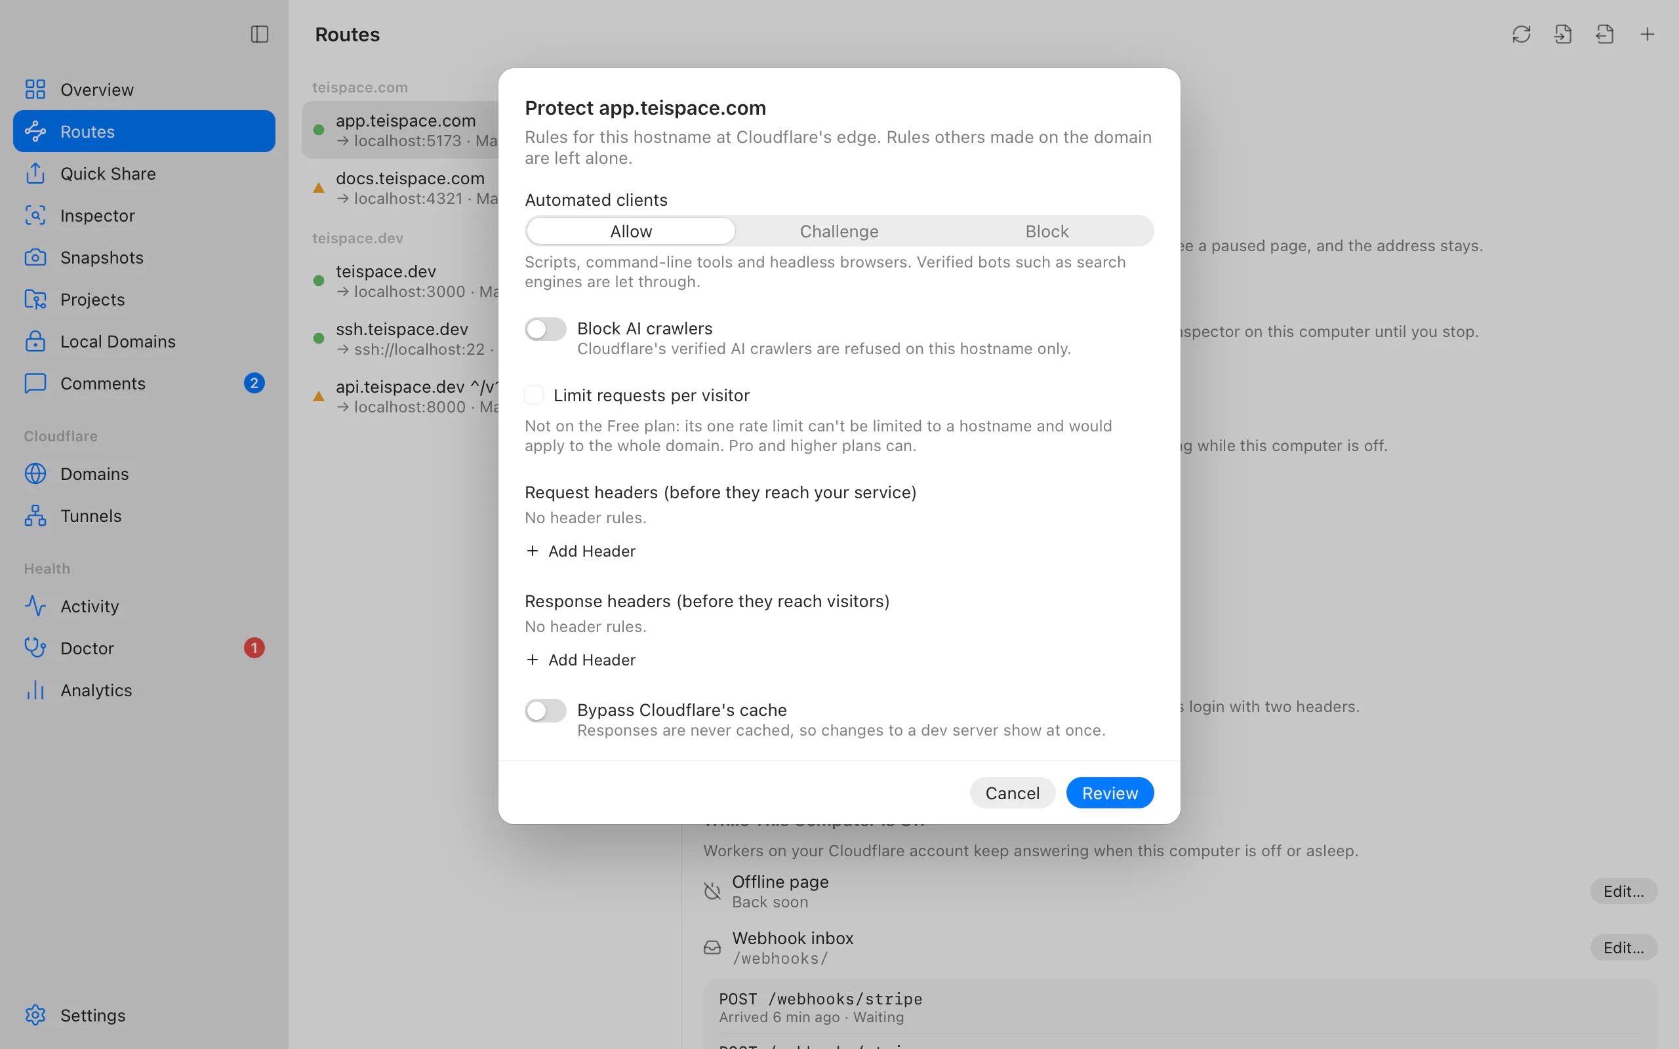This screenshot has height=1049, width=1679.
Task: Select Allow for automated clients
Action: (x=631, y=231)
